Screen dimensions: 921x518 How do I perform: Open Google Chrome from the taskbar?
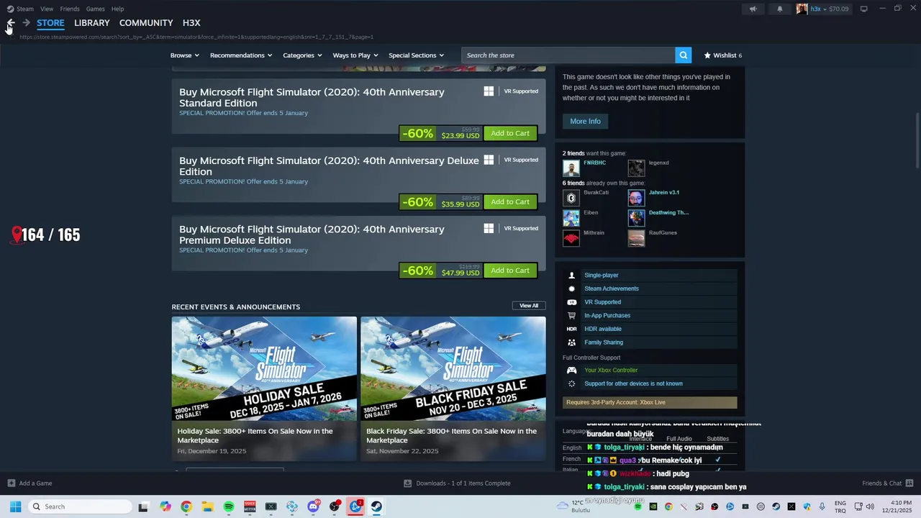pos(186,506)
